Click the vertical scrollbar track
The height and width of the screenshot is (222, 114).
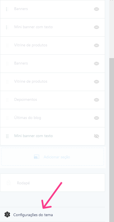[x=111, y=127]
